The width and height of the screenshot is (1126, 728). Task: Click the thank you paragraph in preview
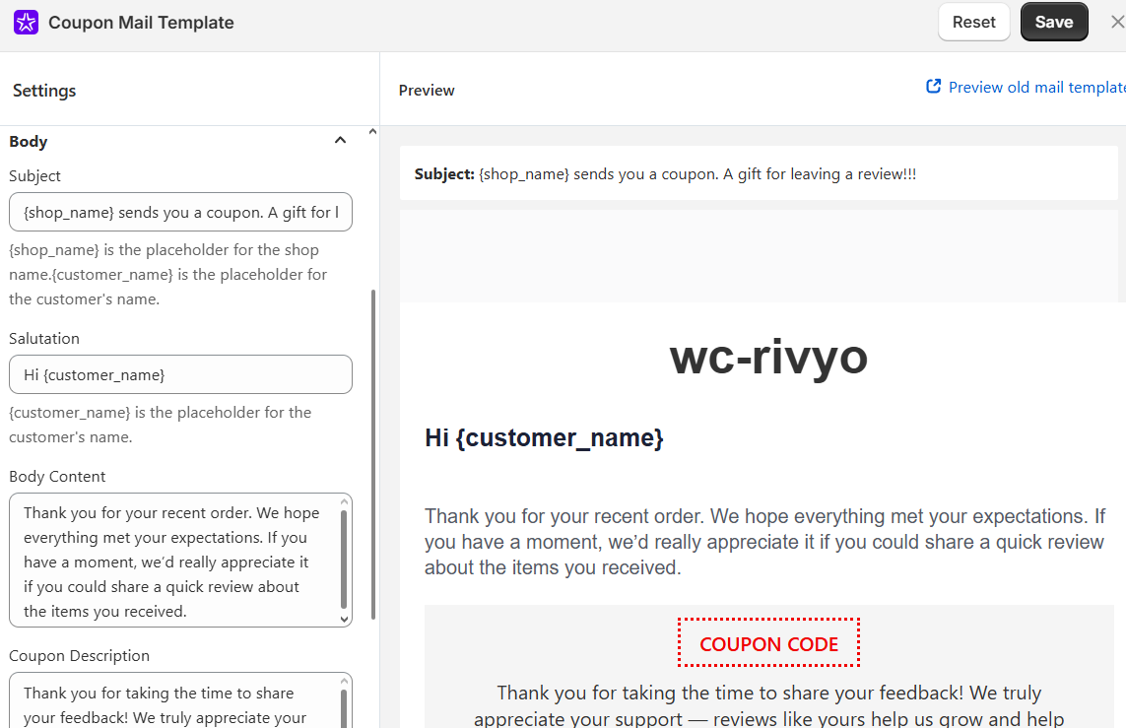click(764, 542)
